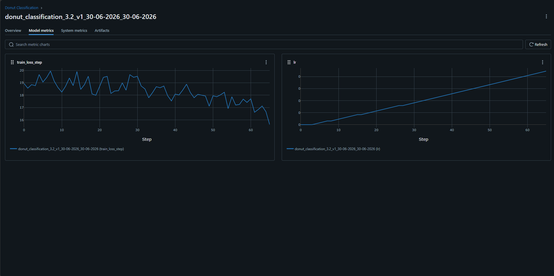Click the end of the lr line
This screenshot has width=554, height=276.
coord(546,71)
